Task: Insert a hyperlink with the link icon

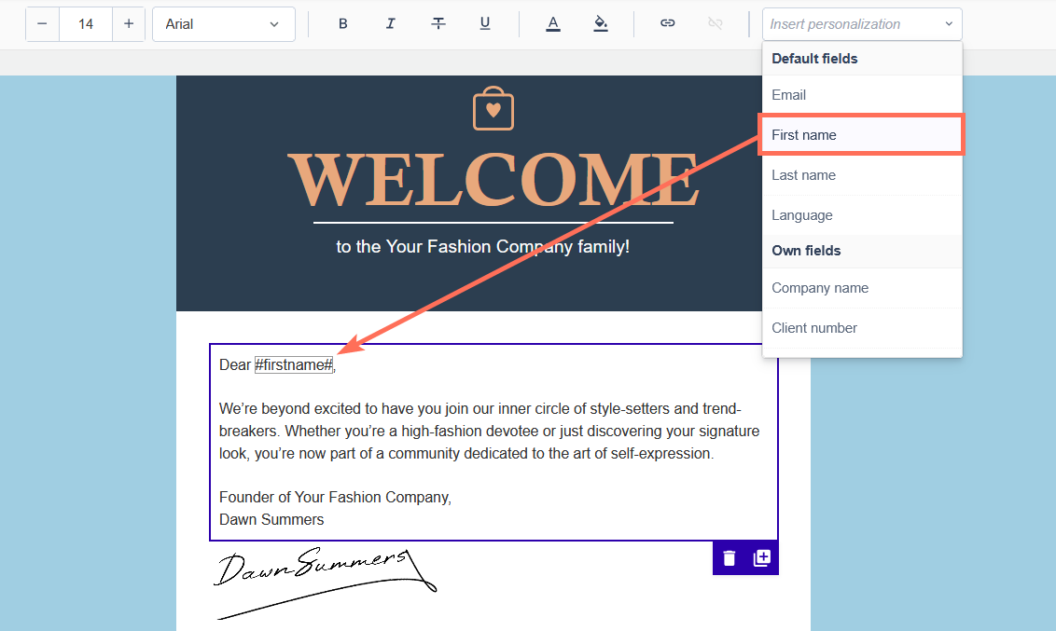Action: click(667, 23)
